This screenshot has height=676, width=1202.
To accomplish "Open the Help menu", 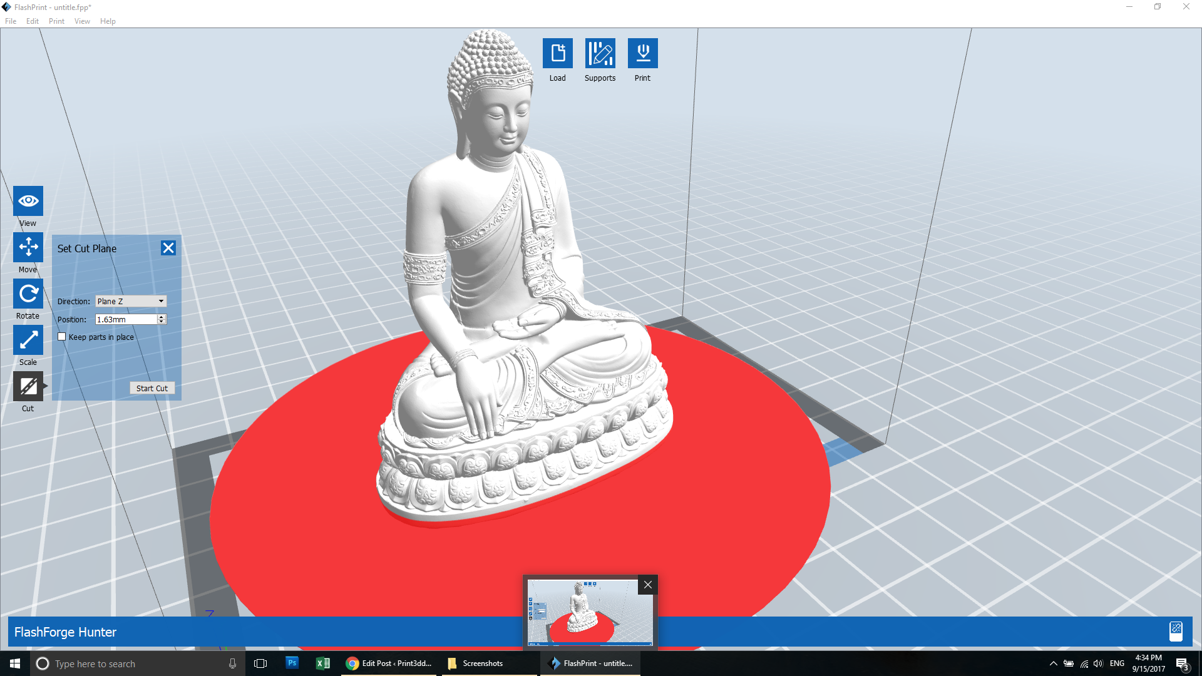I will coord(108,21).
